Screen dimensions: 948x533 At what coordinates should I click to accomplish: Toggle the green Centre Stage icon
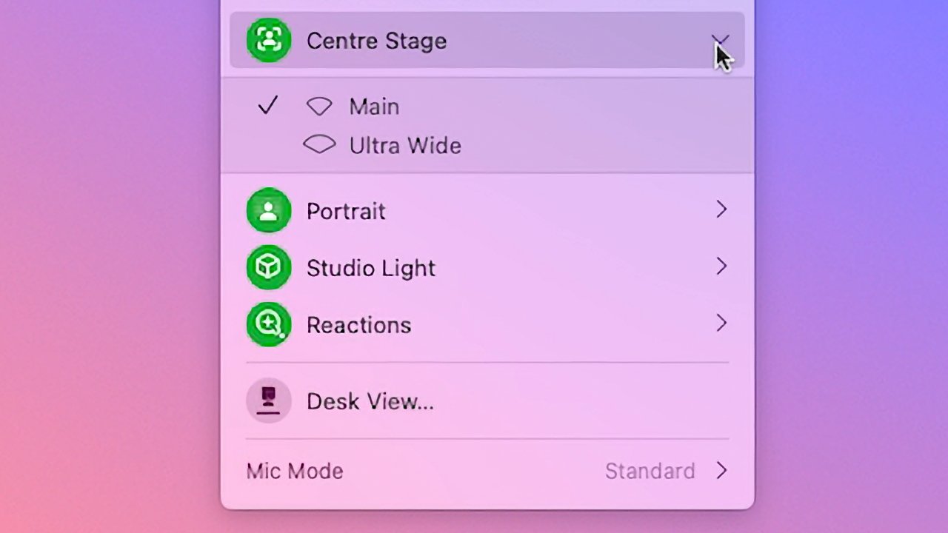coord(268,41)
